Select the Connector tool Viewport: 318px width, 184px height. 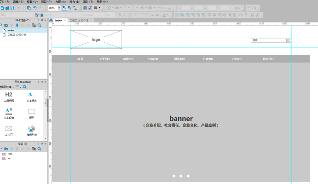(75, 8)
